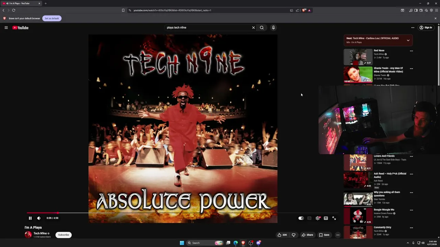Close the I'm A Playa tab

point(39,3)
